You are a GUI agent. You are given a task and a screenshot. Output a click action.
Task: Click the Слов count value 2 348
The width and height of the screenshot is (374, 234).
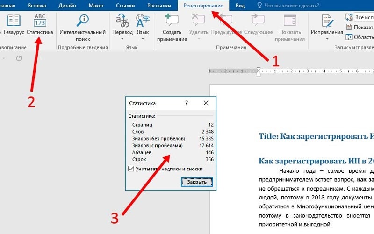tap(208, 132)
